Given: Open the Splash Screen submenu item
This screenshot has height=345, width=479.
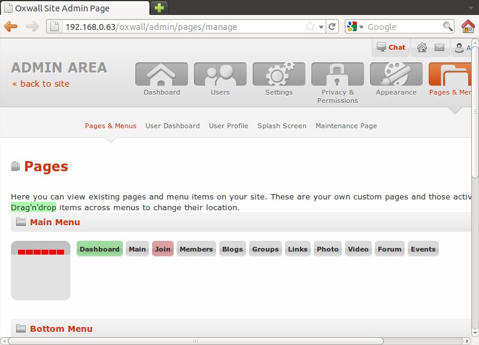Looking at the screenshot, I should coord(282,126).
